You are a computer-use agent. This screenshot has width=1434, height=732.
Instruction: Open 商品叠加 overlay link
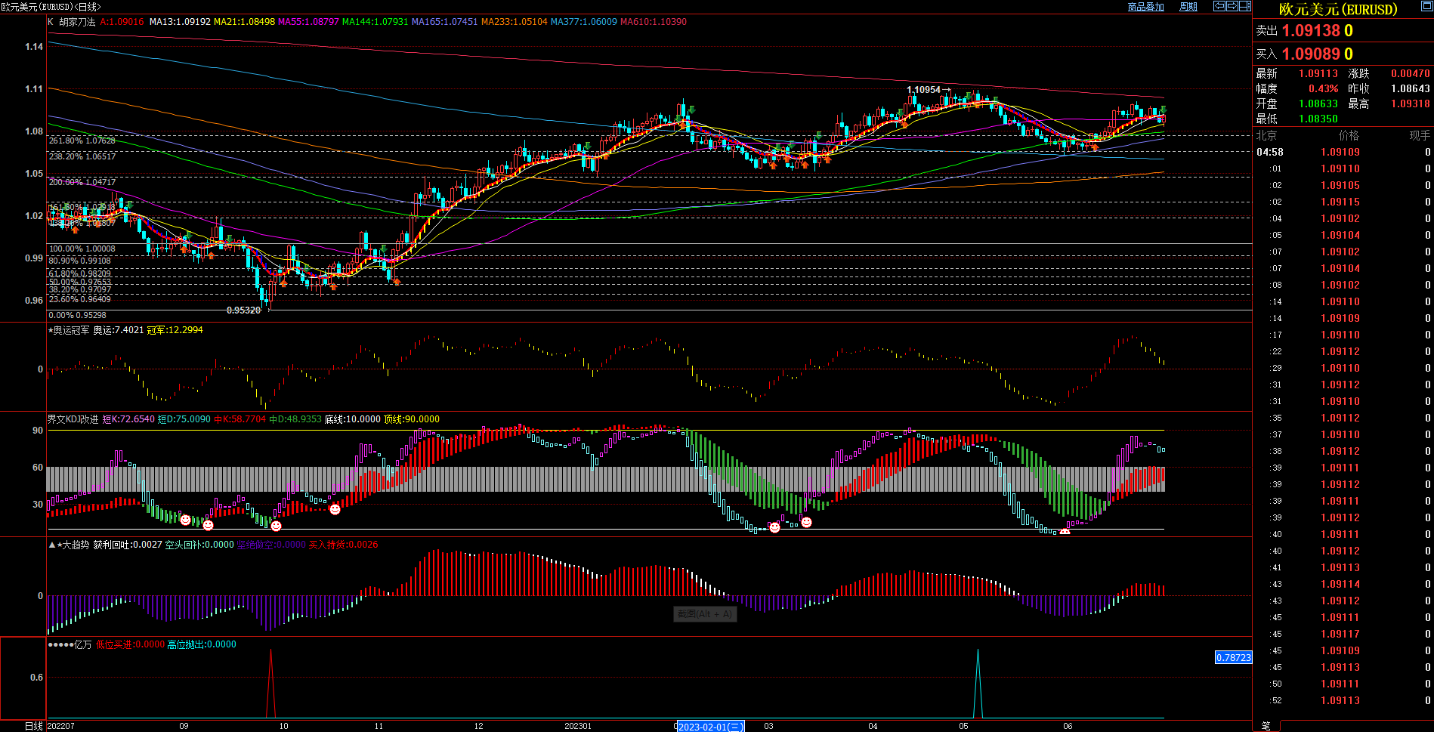click(1145, 7)
